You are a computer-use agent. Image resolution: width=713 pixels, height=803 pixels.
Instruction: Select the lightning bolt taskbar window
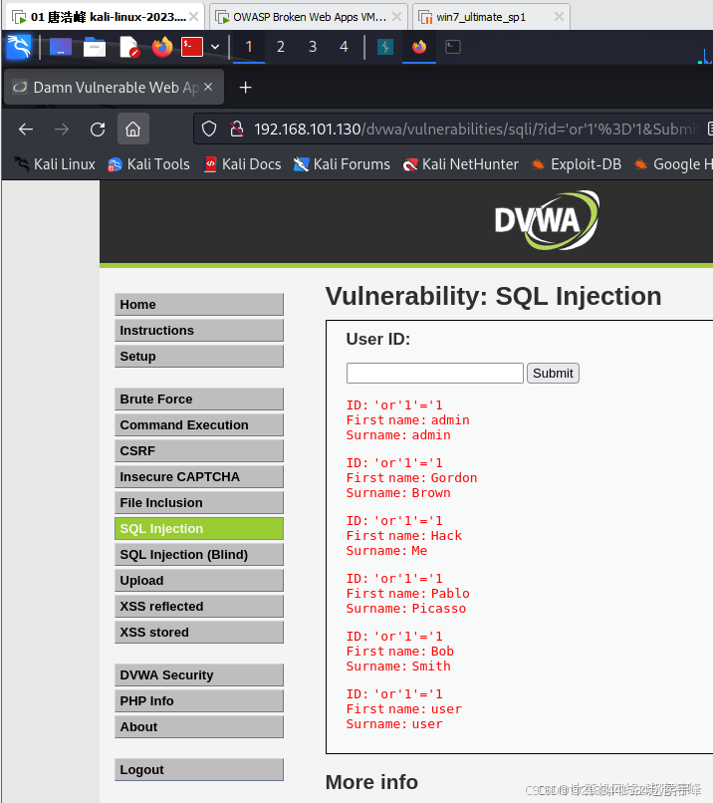click(x=385, y=47)
